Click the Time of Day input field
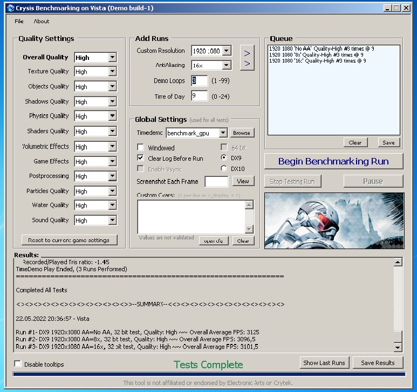417x392 pixels. tap(199, 95)
